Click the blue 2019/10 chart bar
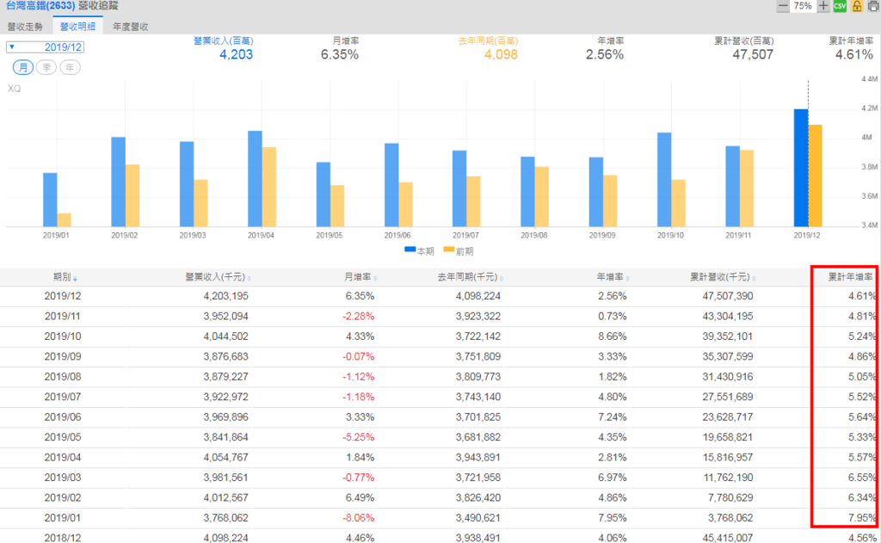881x543 pixels. [x=664, y=180]
